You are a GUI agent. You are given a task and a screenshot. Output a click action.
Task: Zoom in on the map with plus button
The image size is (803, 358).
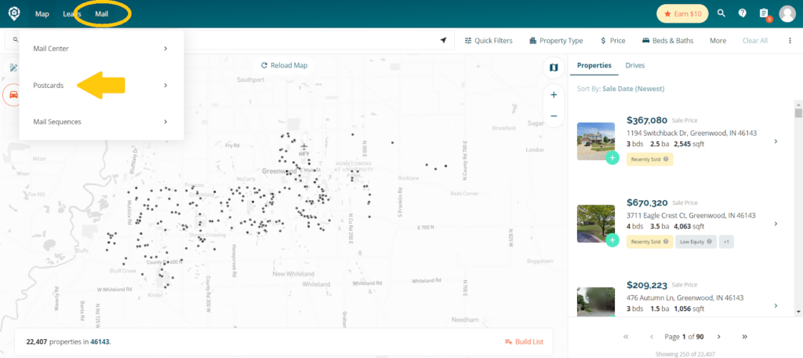(x=554, y=95)
